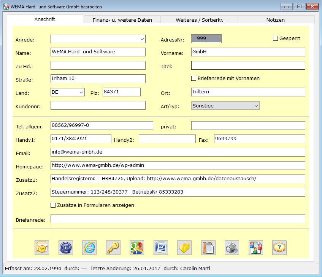Click the clipboard copy icon

click(208, 248)
